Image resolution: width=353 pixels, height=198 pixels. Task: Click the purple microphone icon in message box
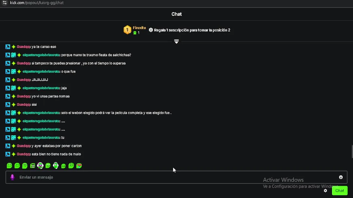[12, 177]
